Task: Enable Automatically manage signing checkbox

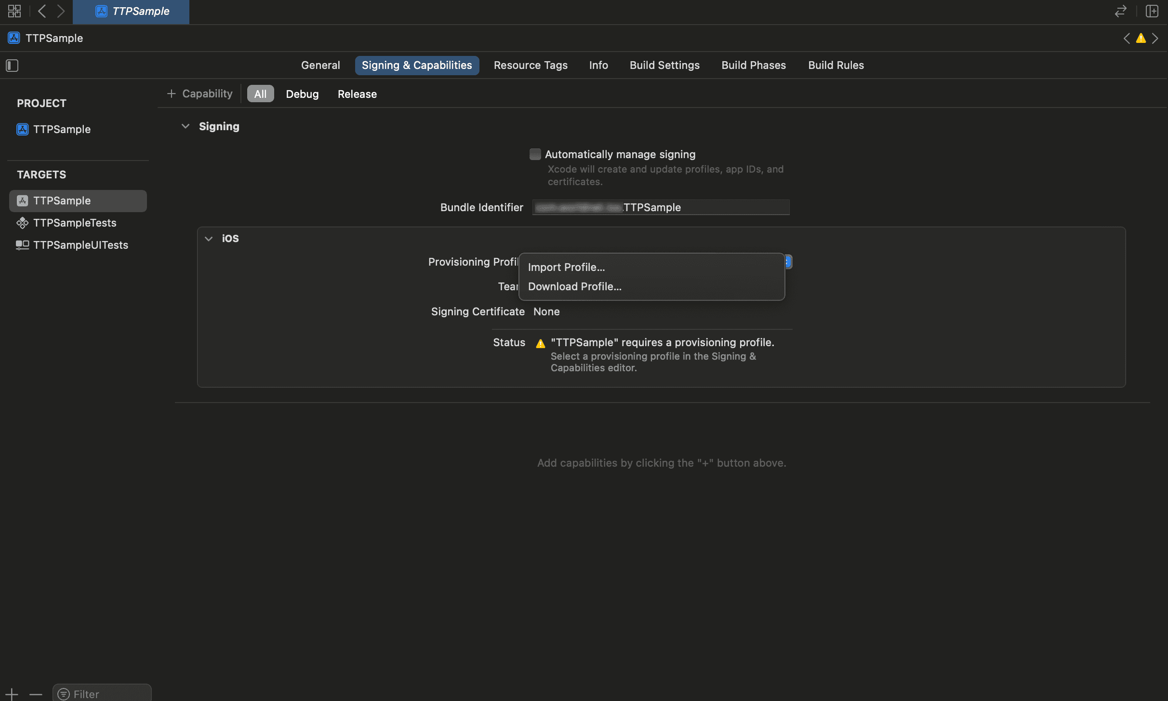Action: point(535,154)
